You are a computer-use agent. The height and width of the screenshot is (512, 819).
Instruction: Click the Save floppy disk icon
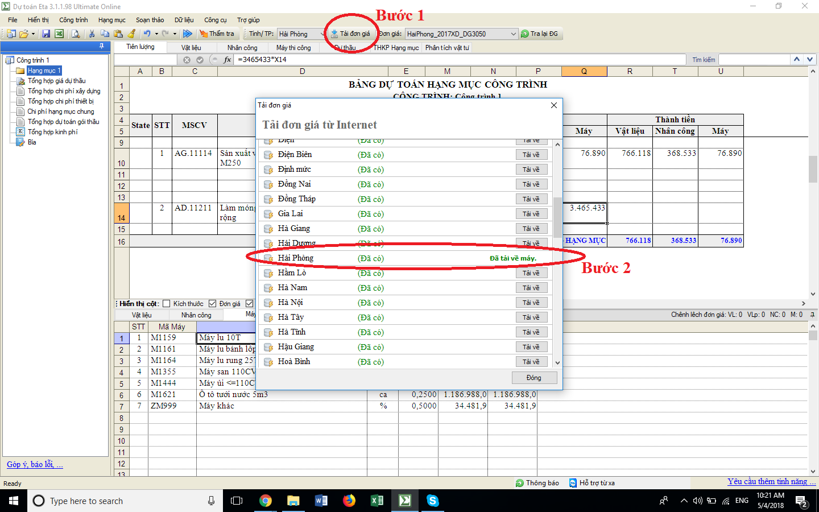coord(46,34)
